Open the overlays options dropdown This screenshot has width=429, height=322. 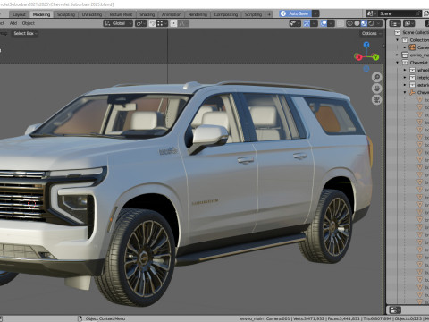331,23
